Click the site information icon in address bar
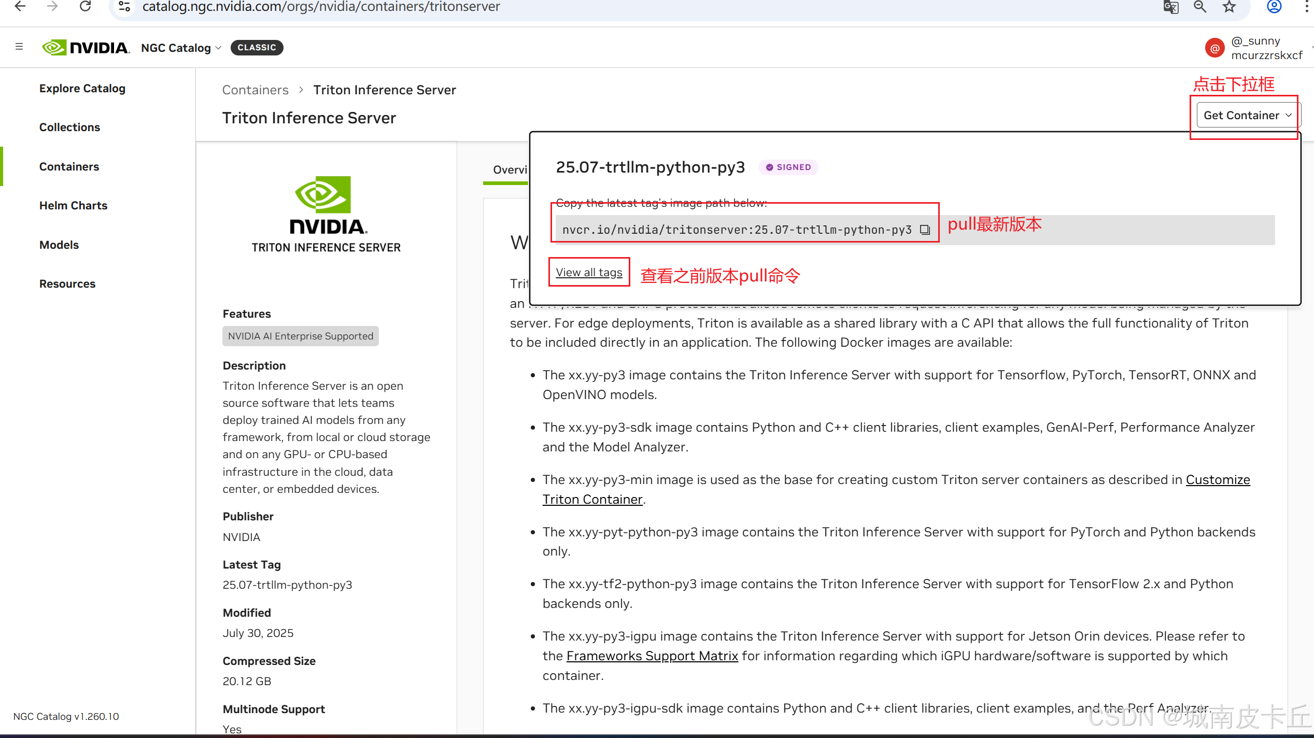The image size is (1314, 738). [124, 7]
